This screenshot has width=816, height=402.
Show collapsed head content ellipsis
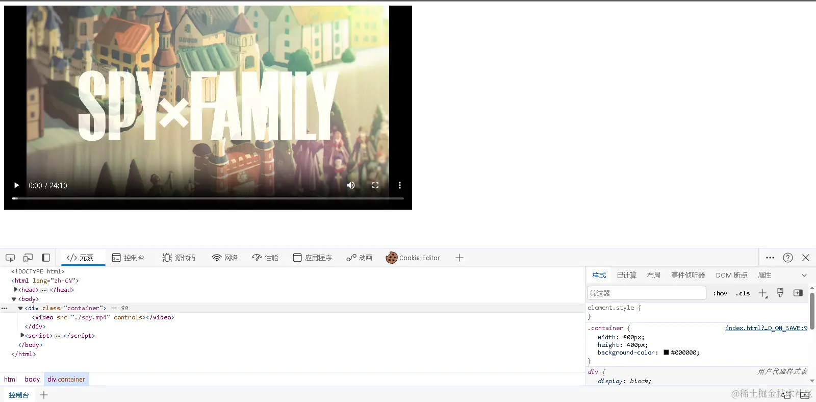point(44,290)
